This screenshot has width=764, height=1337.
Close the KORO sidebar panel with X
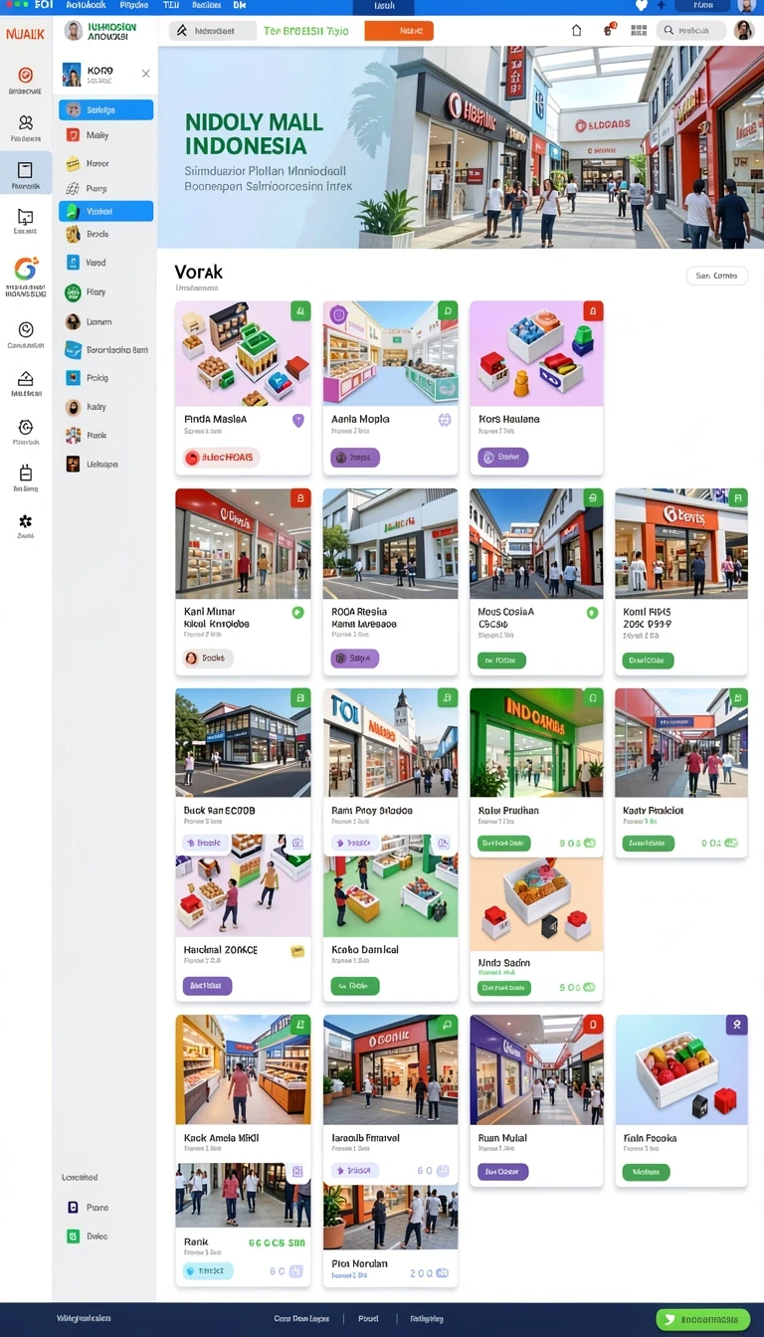pyautogui.click(x=146, y=74)
